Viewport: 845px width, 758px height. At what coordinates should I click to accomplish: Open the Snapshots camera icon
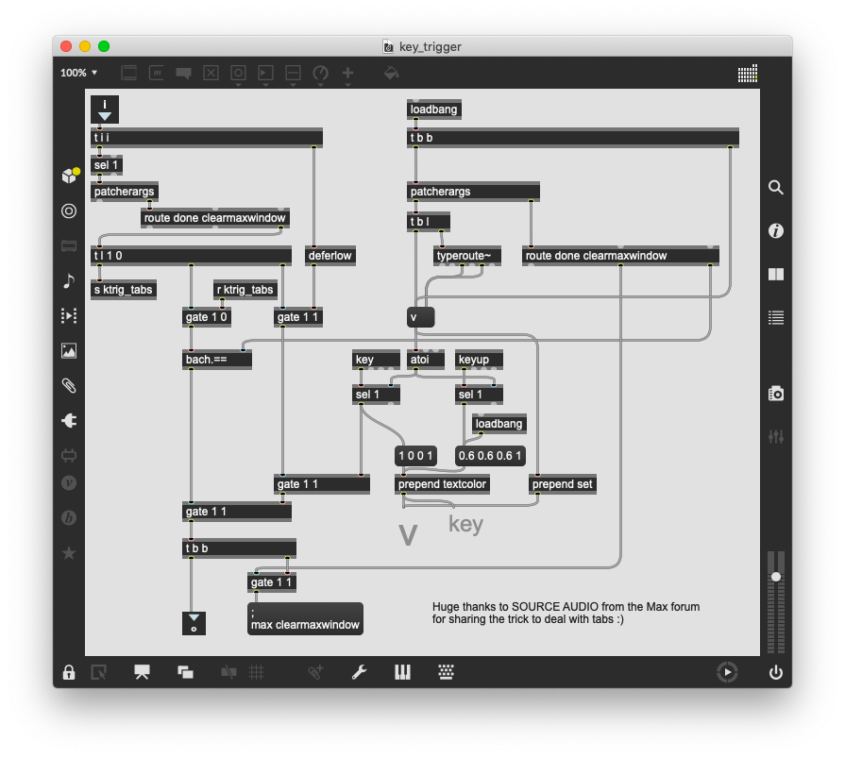(x=775, y=394)
